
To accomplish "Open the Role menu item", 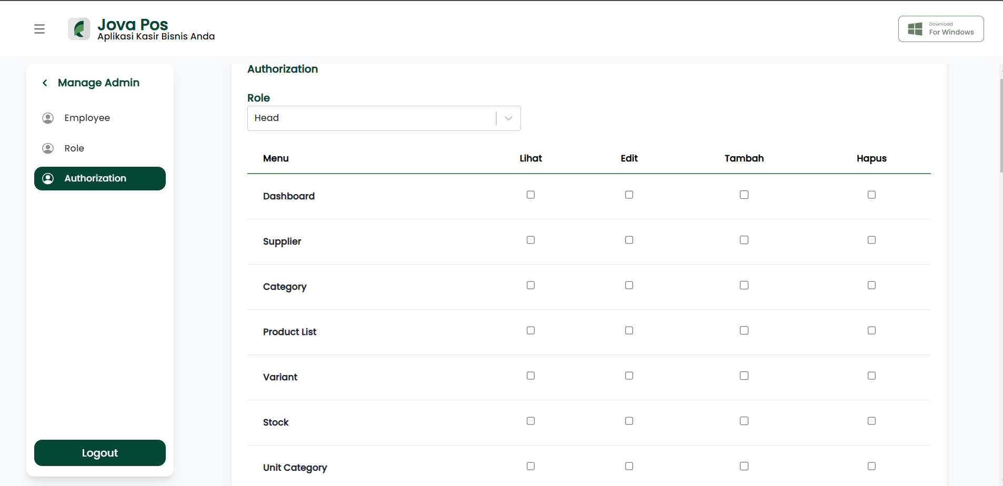I will [100, 148].
